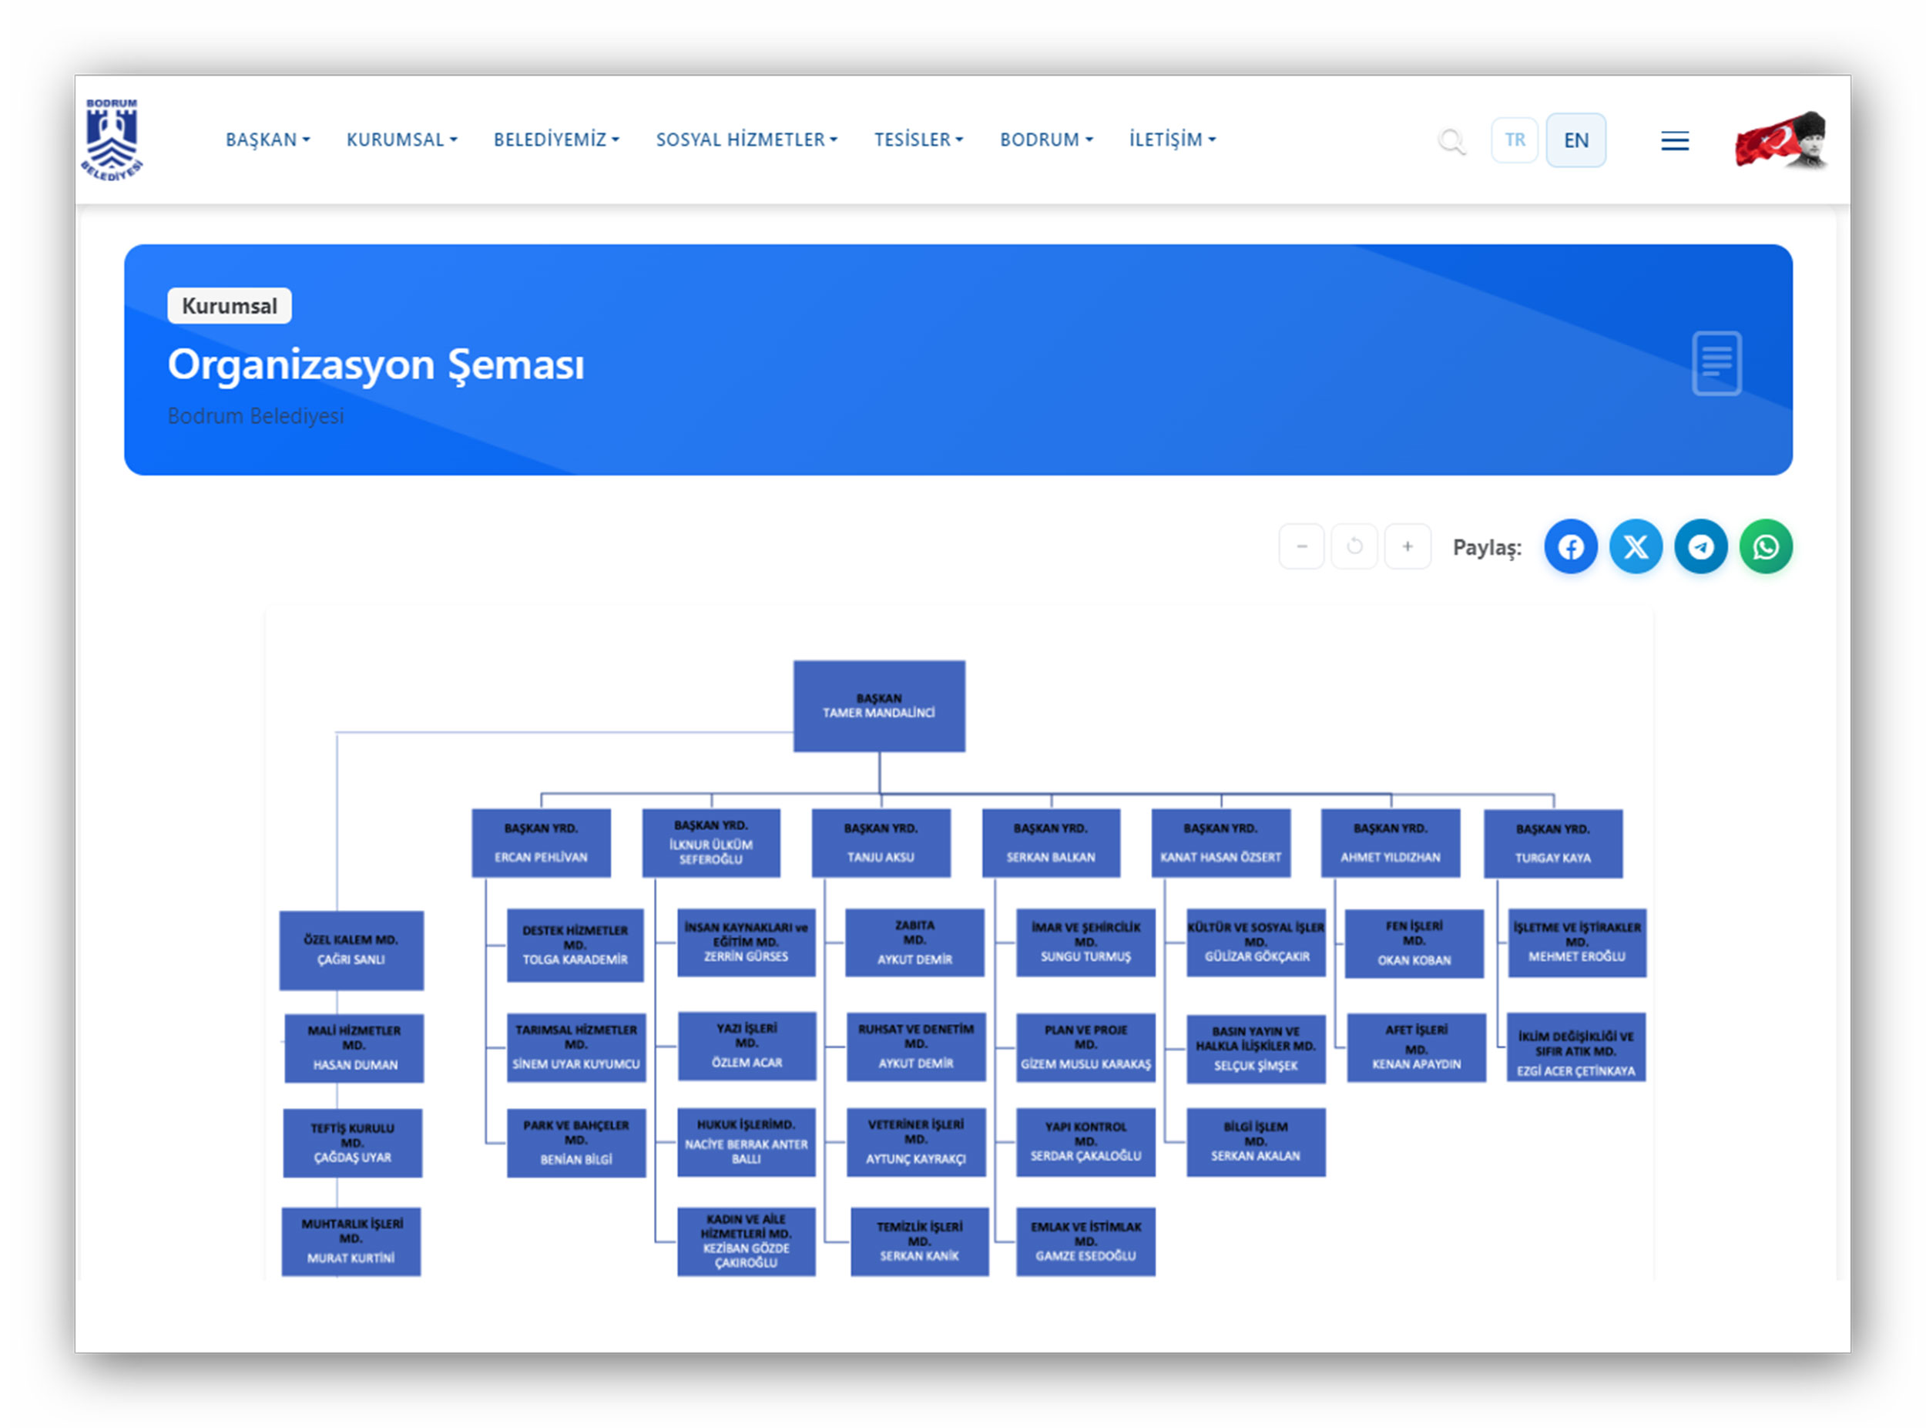Zoom in chart with plus button

tap(1407, 546)
